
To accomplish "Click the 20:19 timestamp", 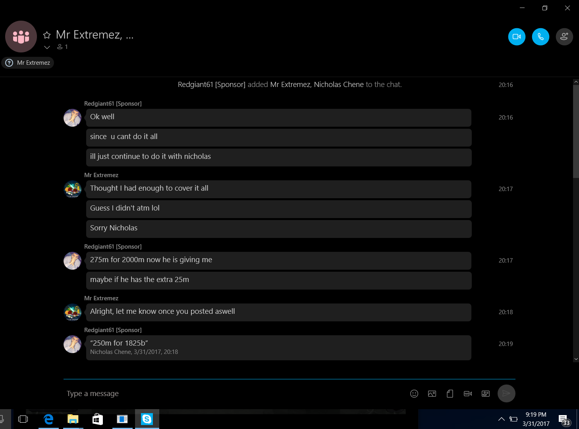I will click(506, 344).
